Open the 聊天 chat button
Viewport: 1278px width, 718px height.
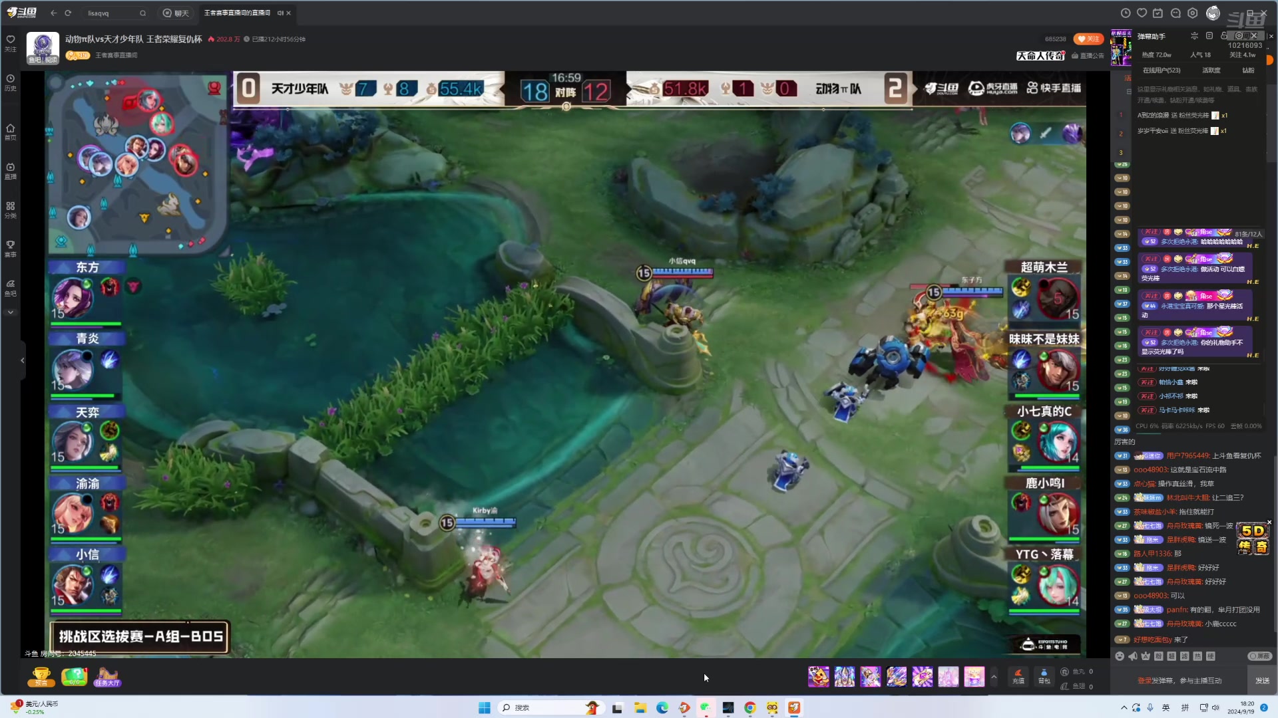click(176, 13)
